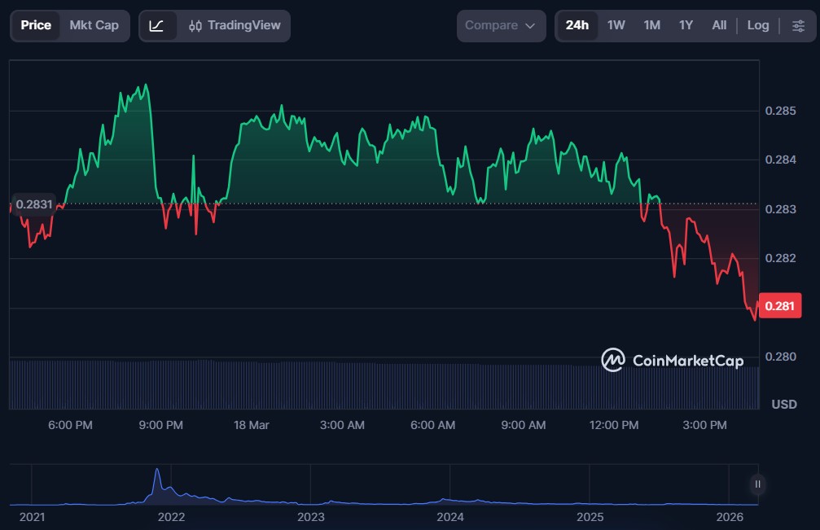Click 2024 on the timeline navigator
The image size is (820, 530).
449,516
